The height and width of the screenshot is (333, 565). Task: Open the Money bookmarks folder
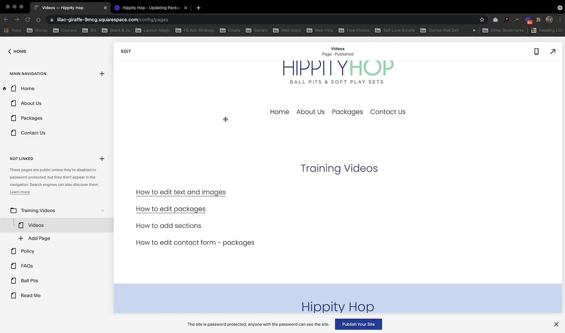pos(37,30)
